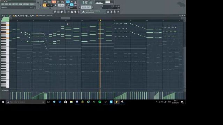Select the Paint brush tool in piano roll

pyautogui.click(x=16, y=16)
